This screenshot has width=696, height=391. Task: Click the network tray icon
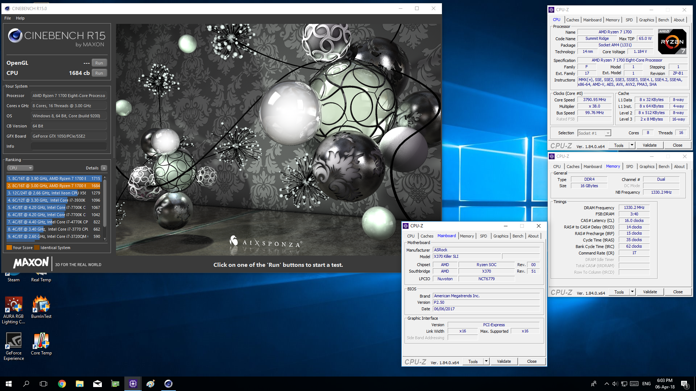[x=624, y=384]
